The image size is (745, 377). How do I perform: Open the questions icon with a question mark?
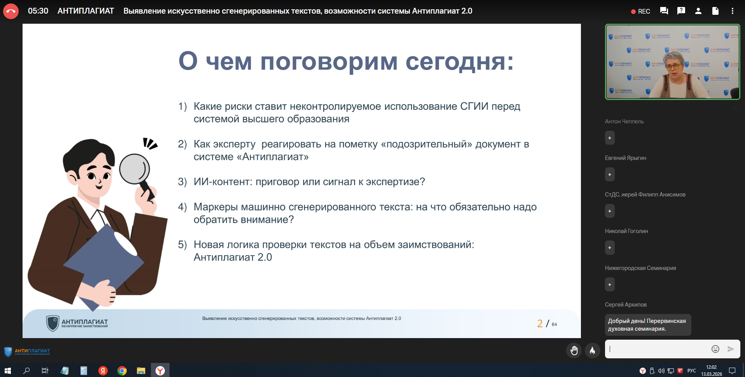(681, 11)
